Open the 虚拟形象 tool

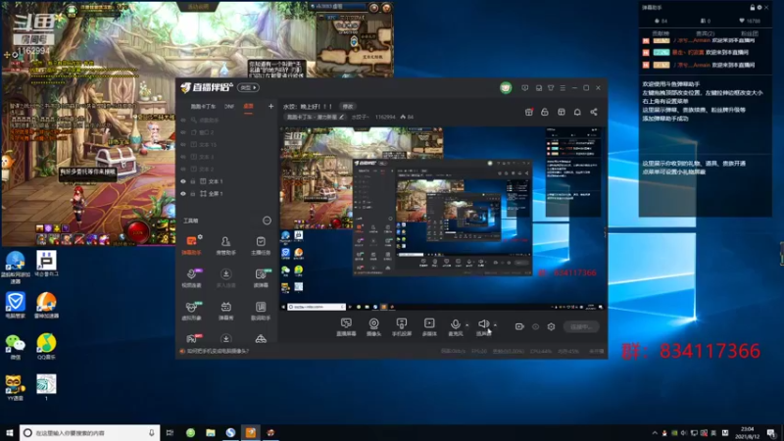(x=191, y=311)
